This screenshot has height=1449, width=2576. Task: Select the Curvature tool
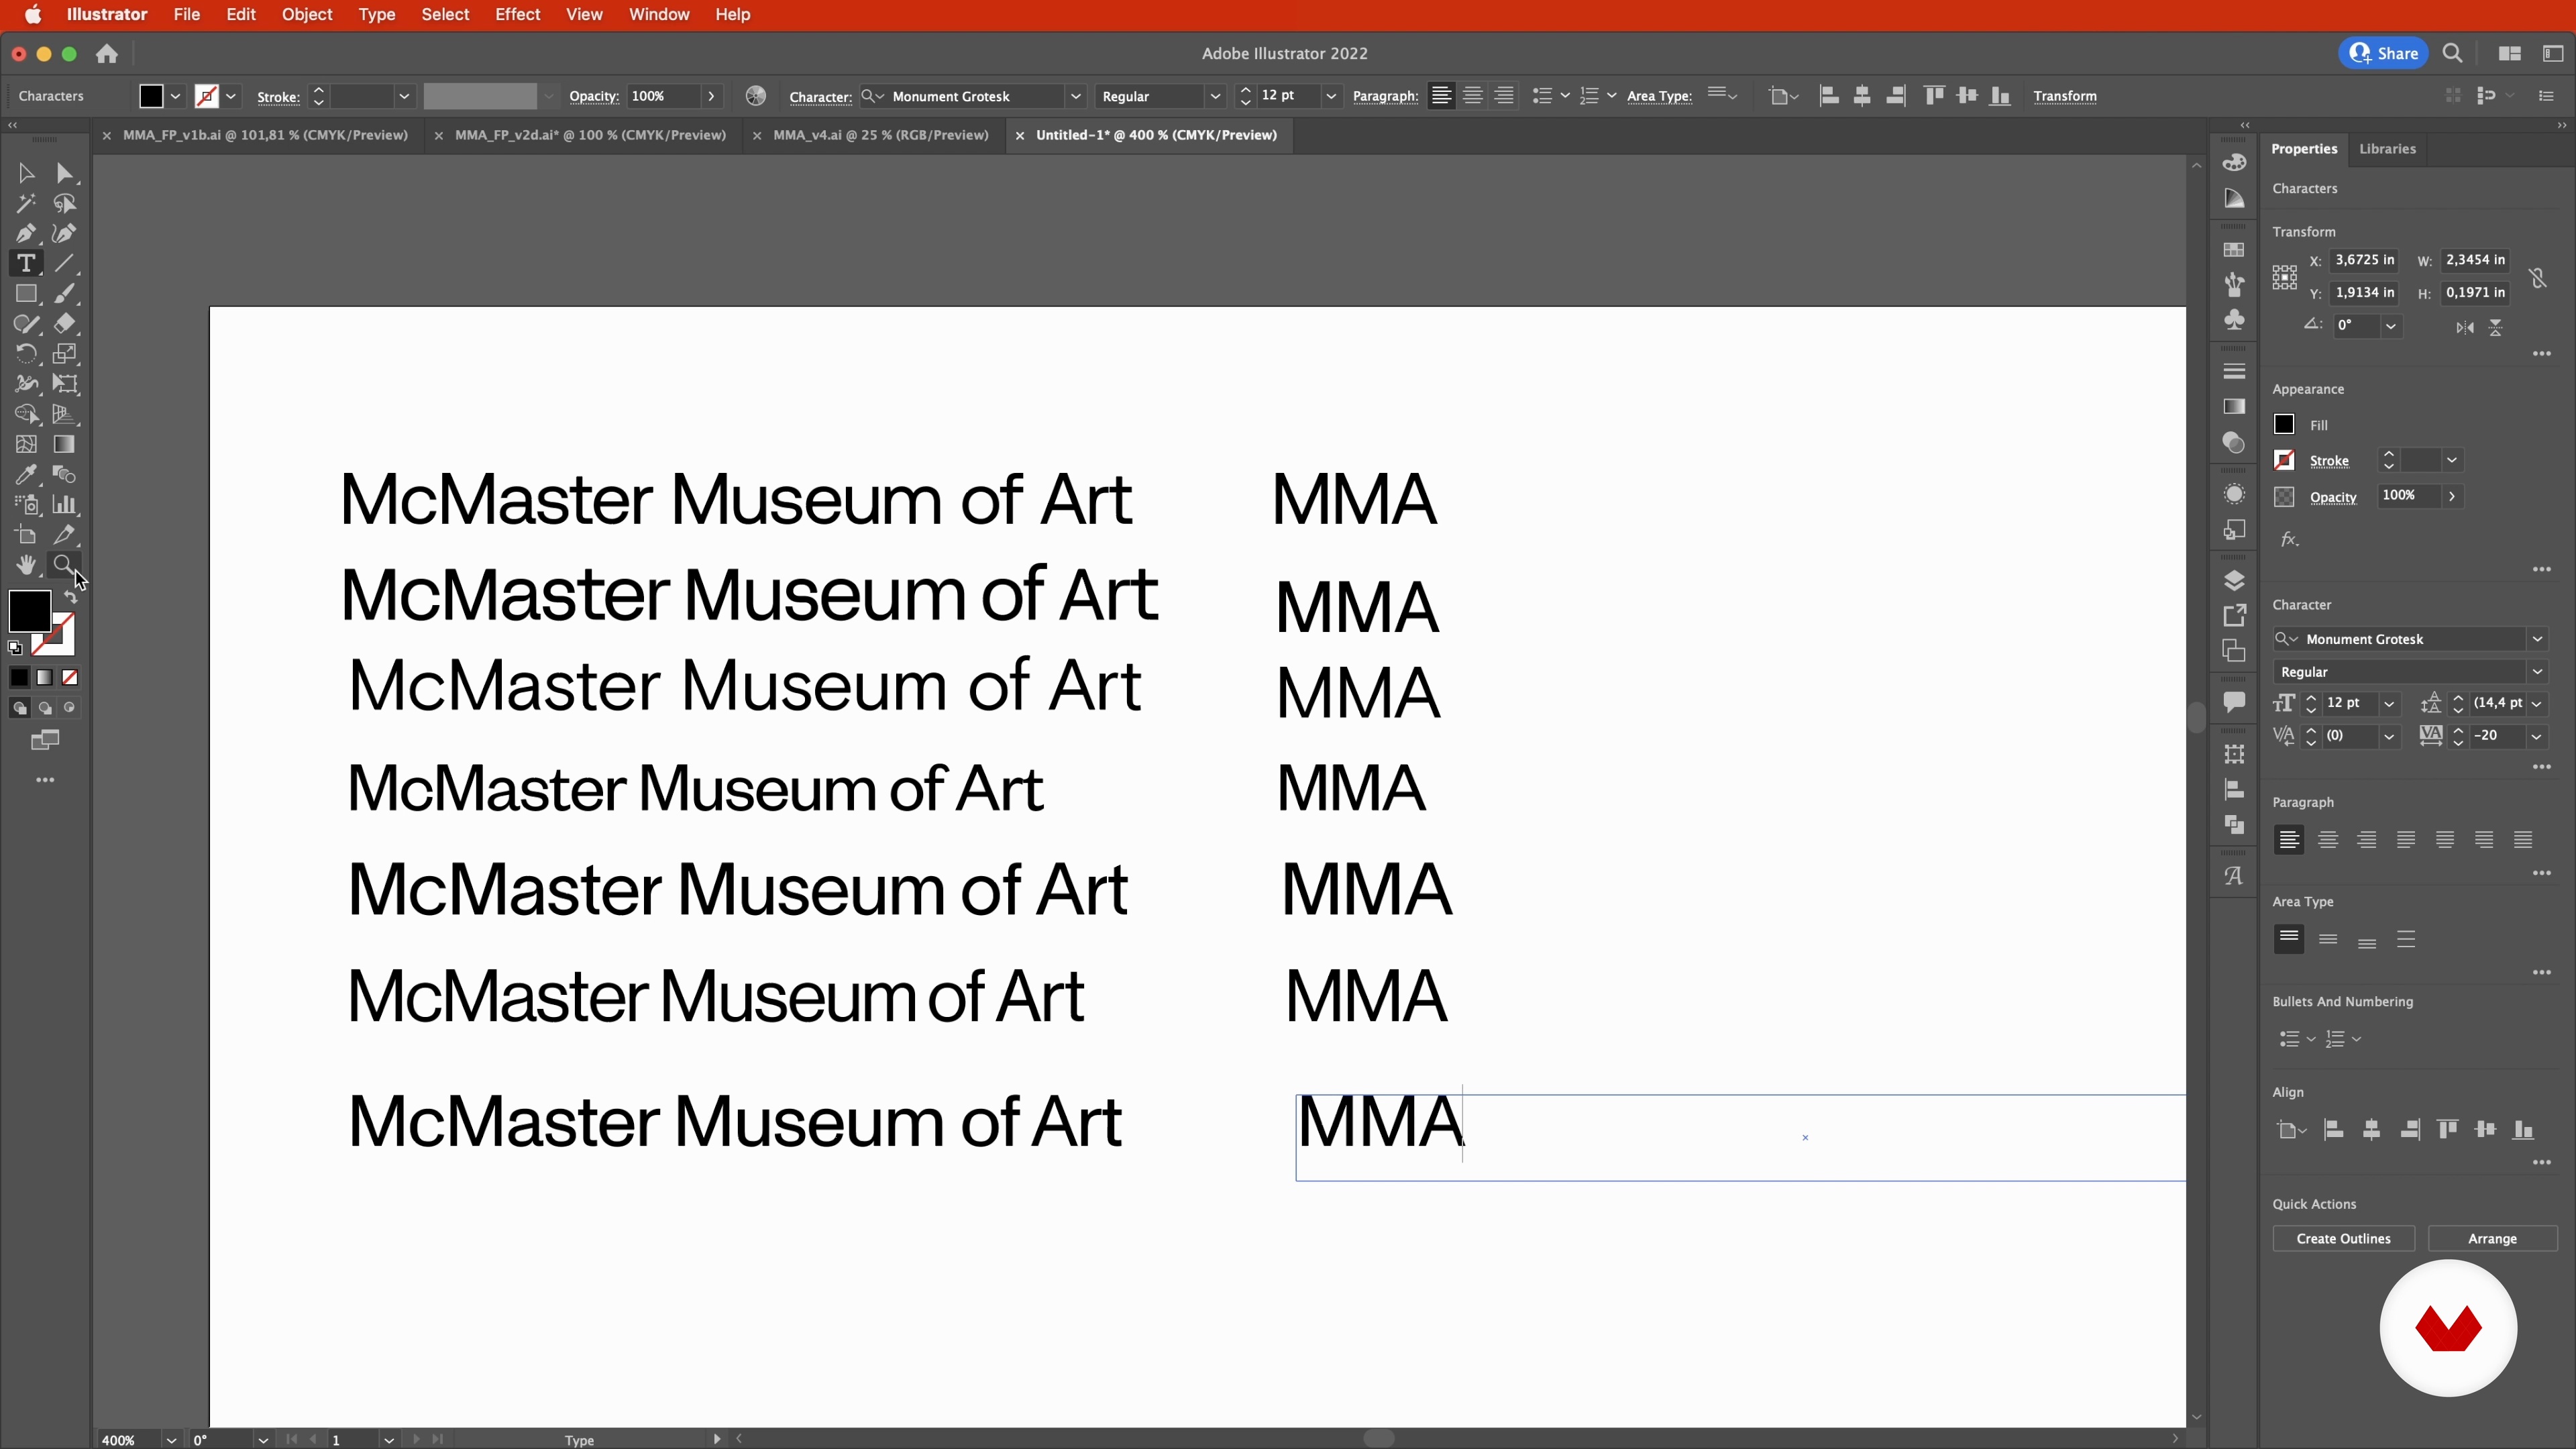click(65, 234)
